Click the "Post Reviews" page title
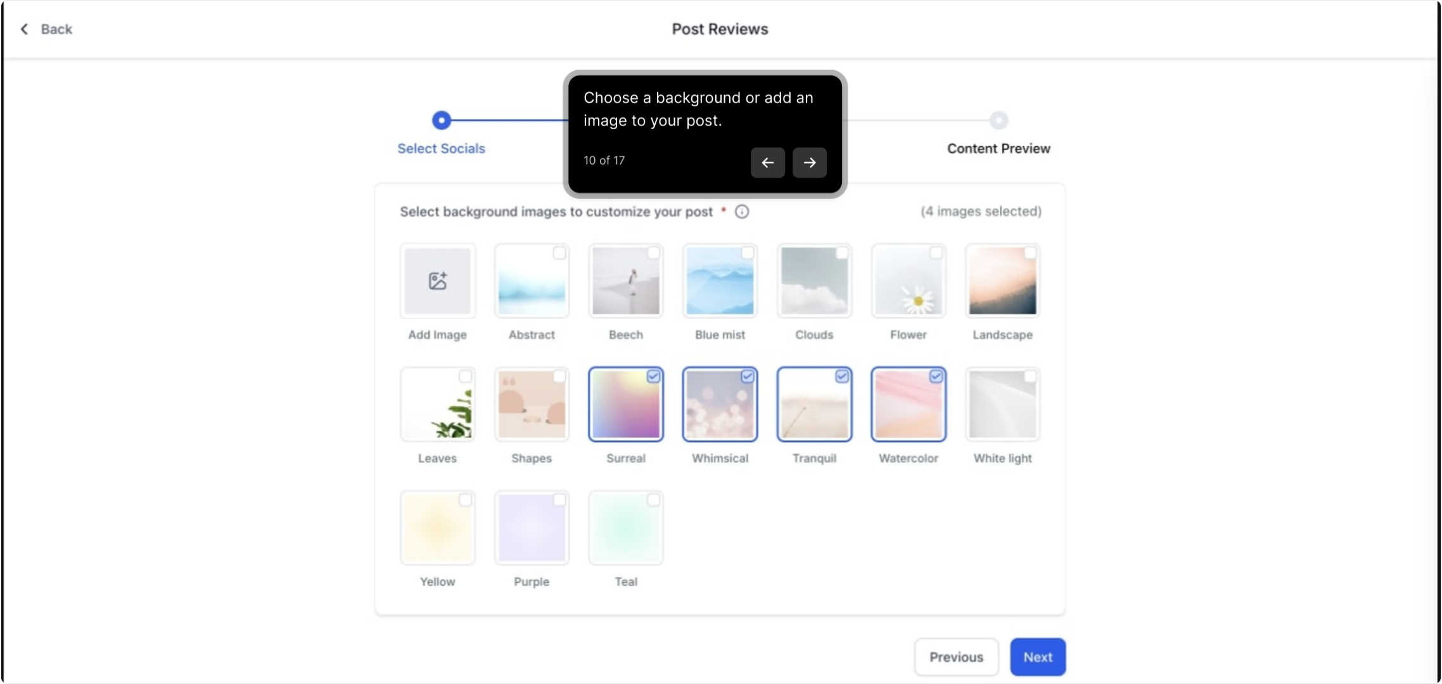The height and width of the screenshot is (684, 1442). pyautogui.click(x=720, y=29)
